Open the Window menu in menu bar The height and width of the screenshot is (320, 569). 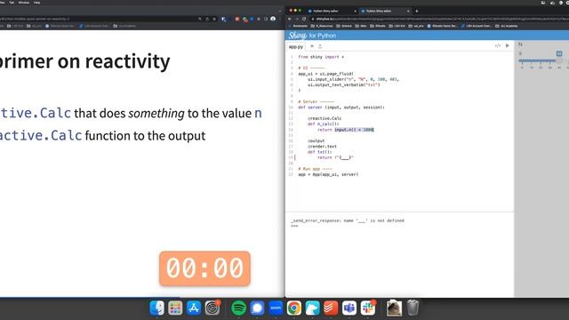click(x=24, y=3)
